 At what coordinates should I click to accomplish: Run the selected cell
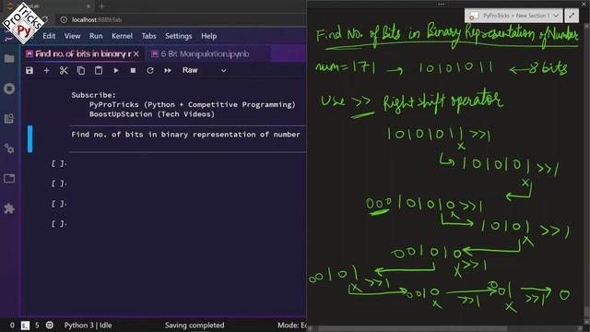coord(116,70)
